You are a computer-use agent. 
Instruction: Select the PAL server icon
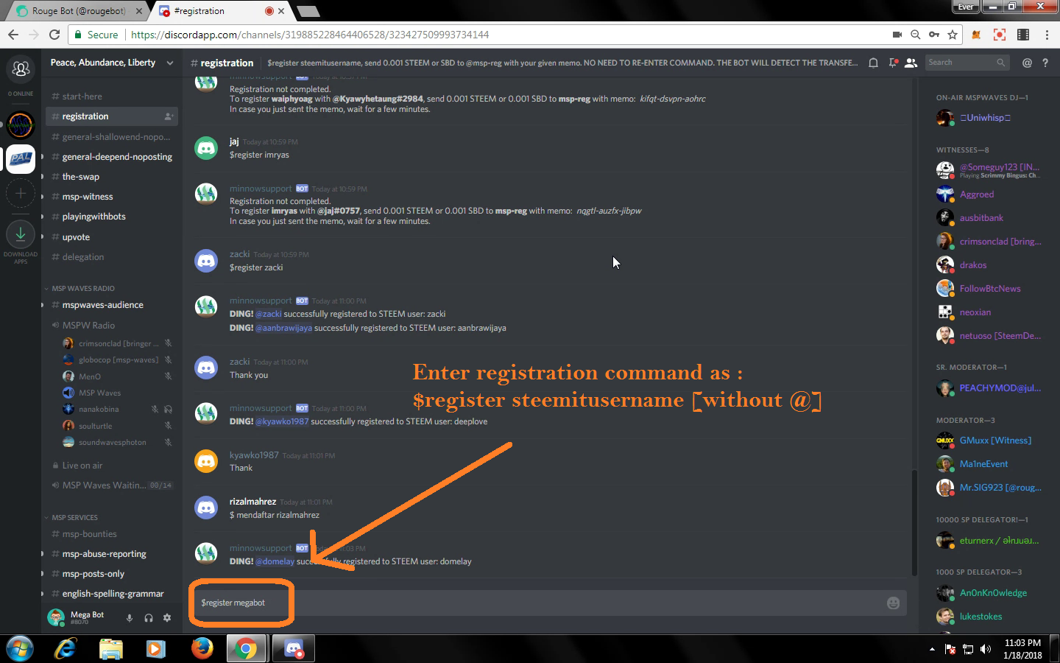[x=21, y=158]
